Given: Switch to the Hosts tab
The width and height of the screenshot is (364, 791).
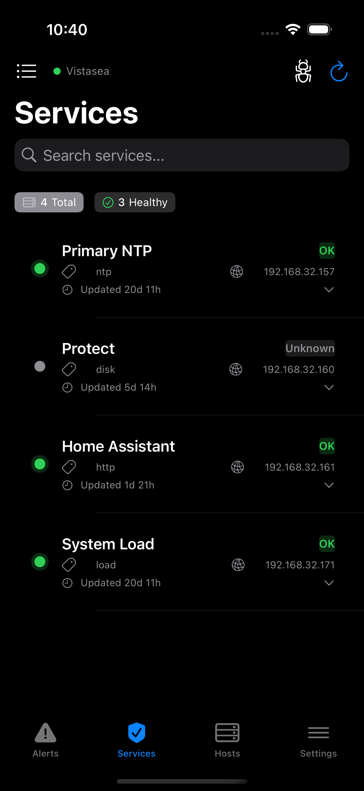Looking at the screenshot, I should pyautogui.click(x=227, y=740).
